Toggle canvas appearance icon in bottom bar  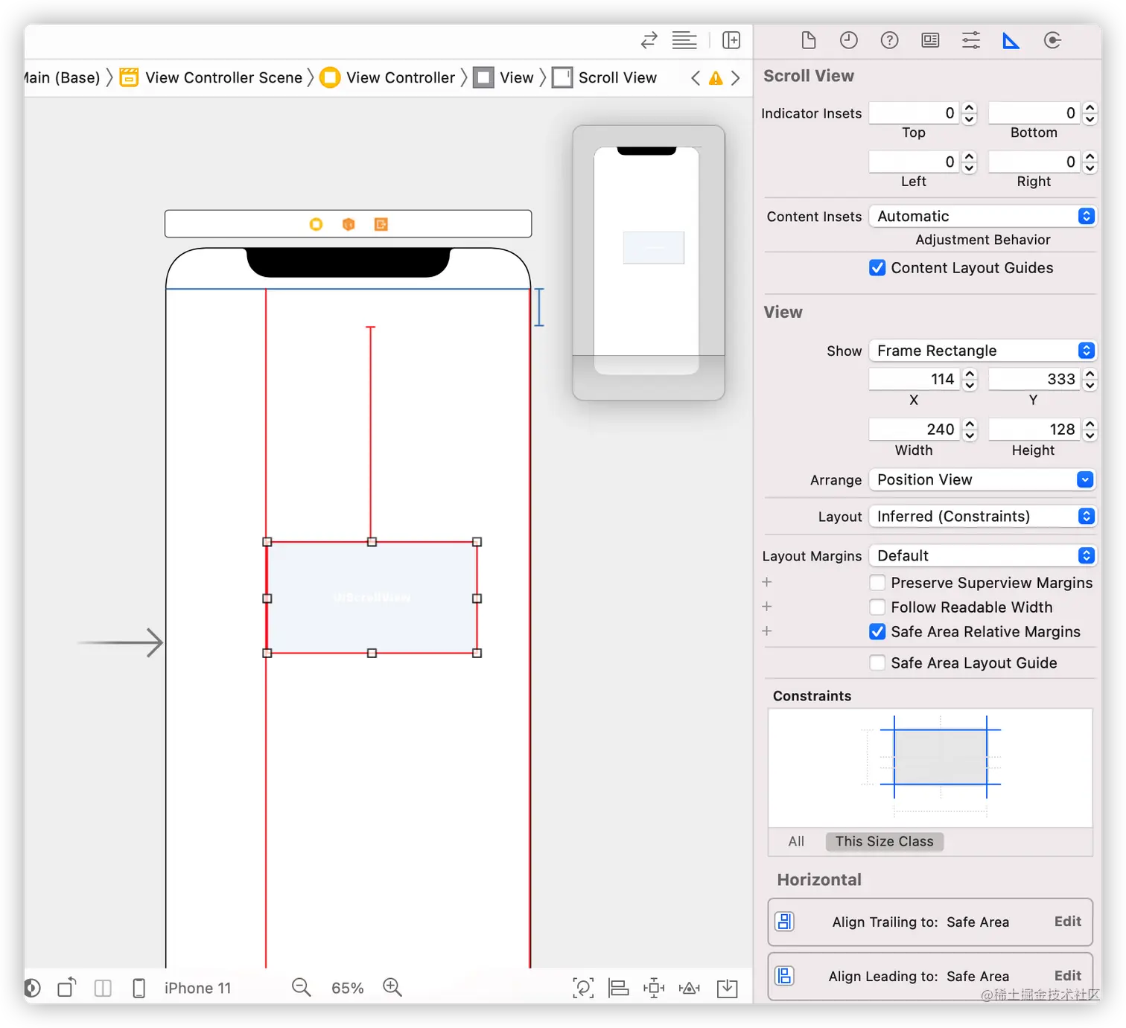tap(32, 988)
